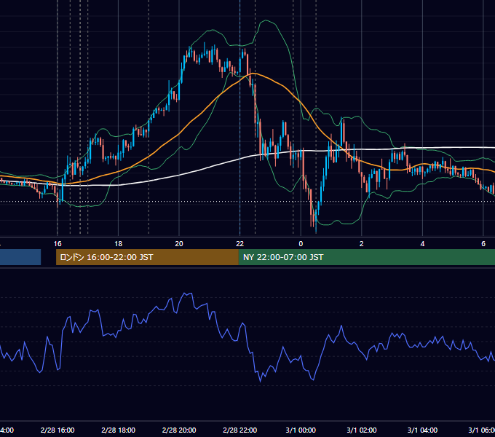Click the 2/28 22:00 date label

click(x=240, y=430)
